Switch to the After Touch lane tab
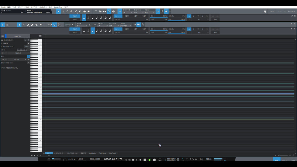 (x=113, y=153)
